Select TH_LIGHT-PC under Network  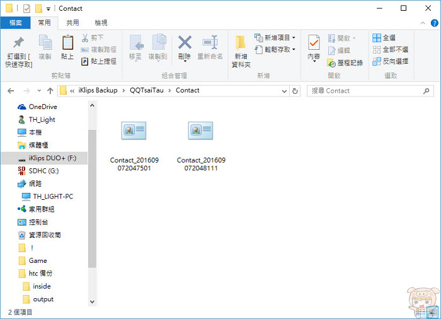click(47, 197)
